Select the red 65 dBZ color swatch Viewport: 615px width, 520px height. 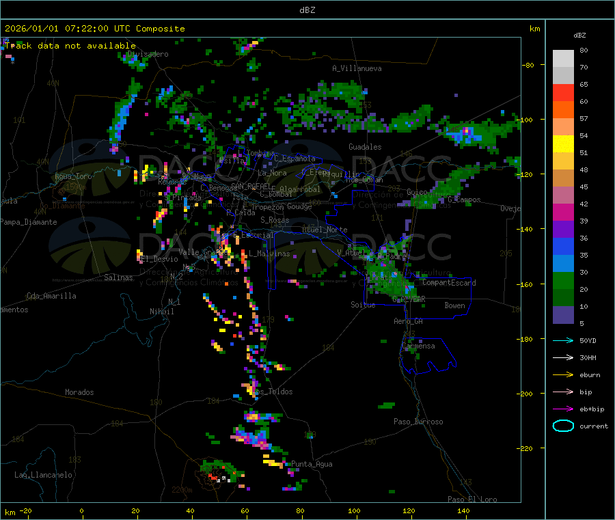pyautogui.click(x=563, y=92)
